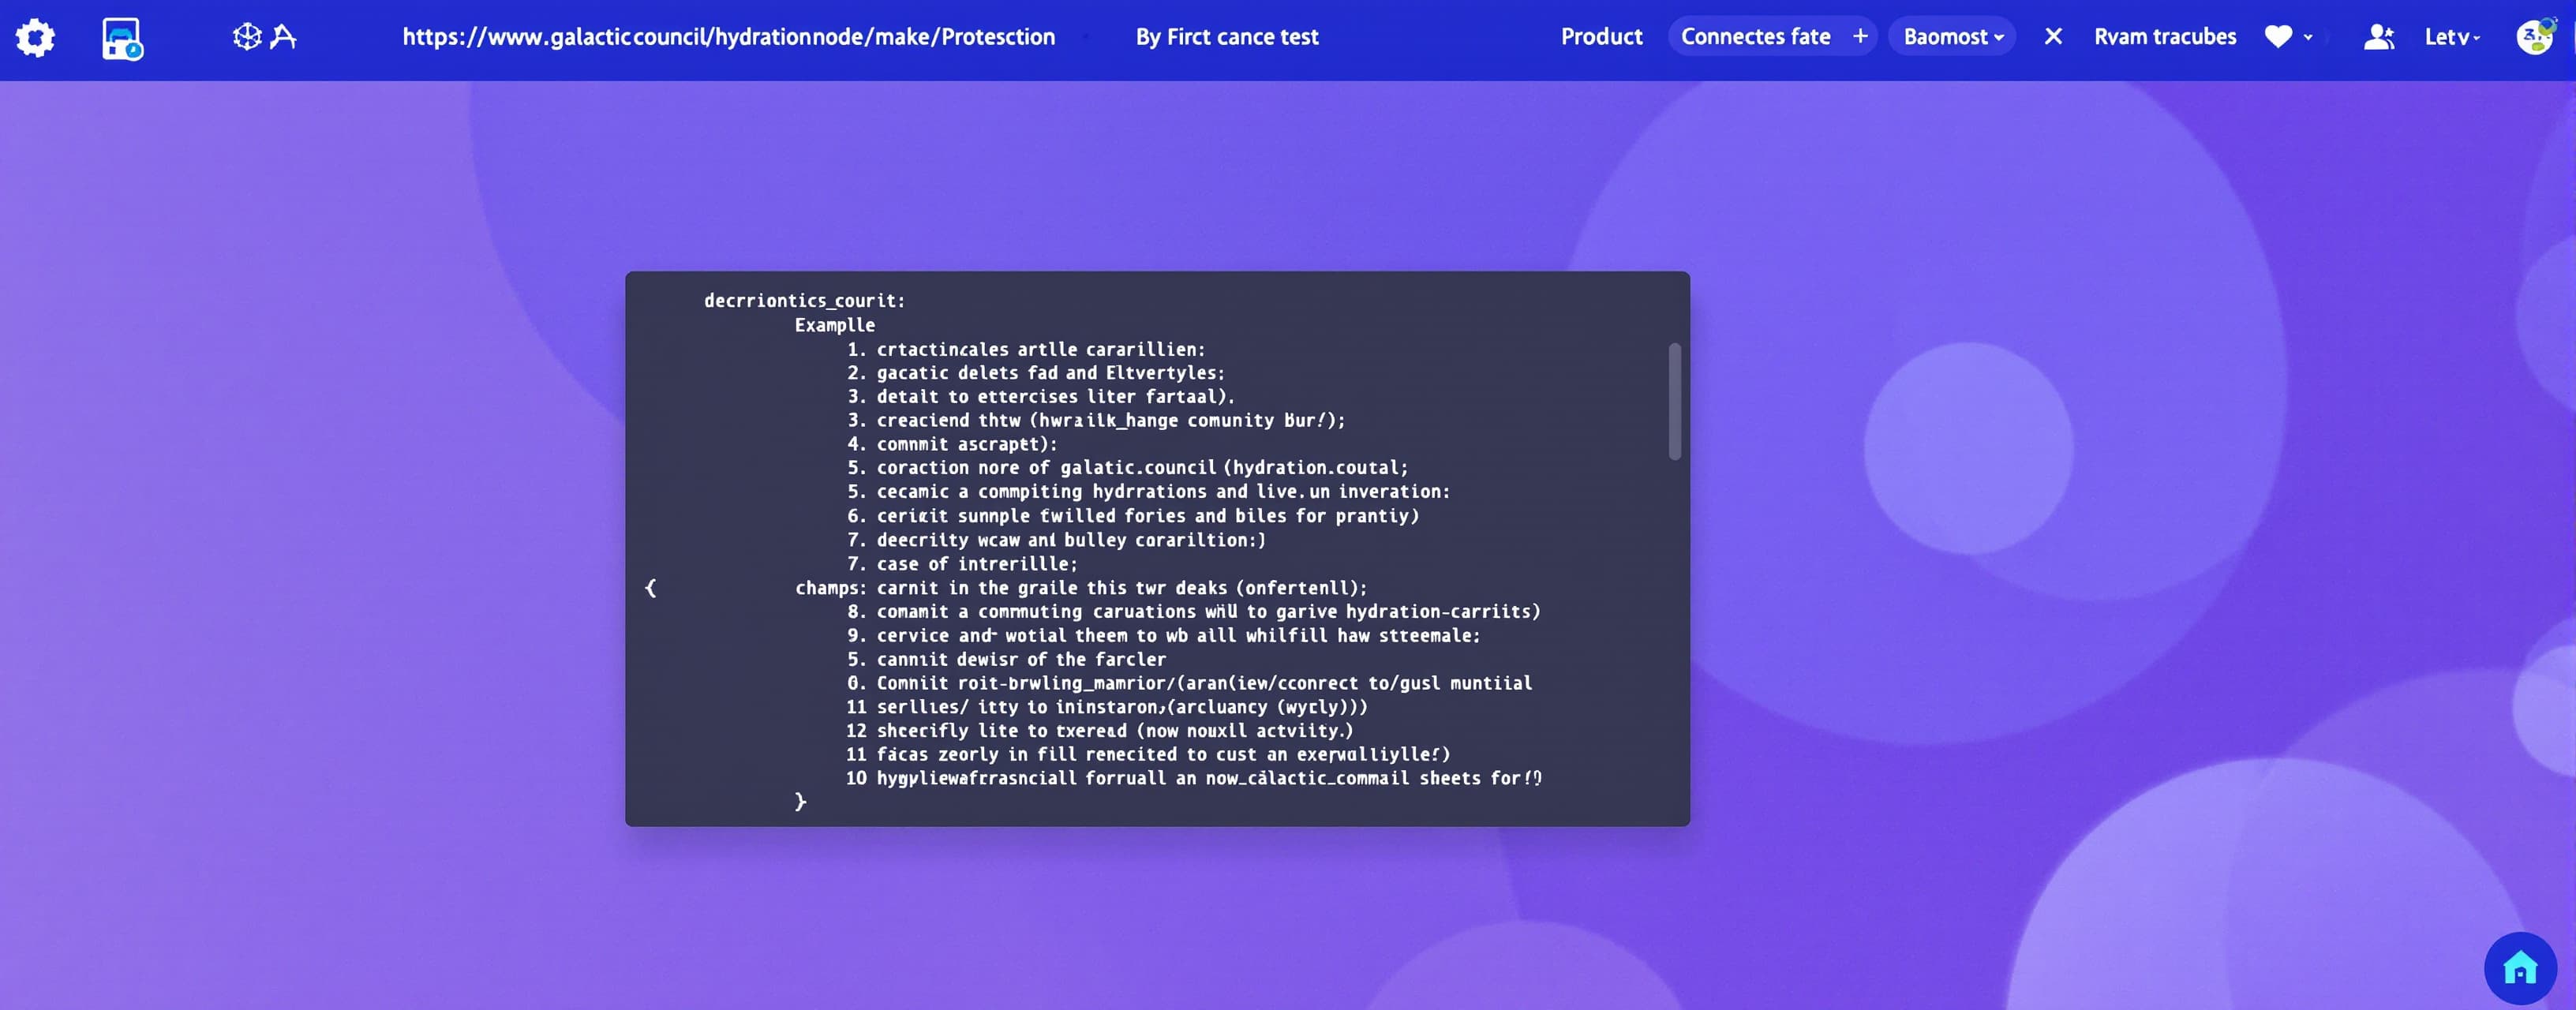This screenshot has height=1010, width=2576.
Task: Expand the chevron next to the heart
Action: tap(2308, 38)
